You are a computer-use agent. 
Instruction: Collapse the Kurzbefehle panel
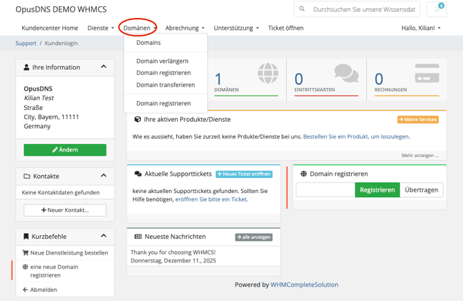104,236
